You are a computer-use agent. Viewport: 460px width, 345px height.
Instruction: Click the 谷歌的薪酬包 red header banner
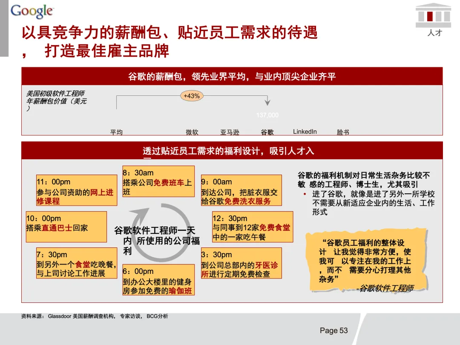(232, 76)
